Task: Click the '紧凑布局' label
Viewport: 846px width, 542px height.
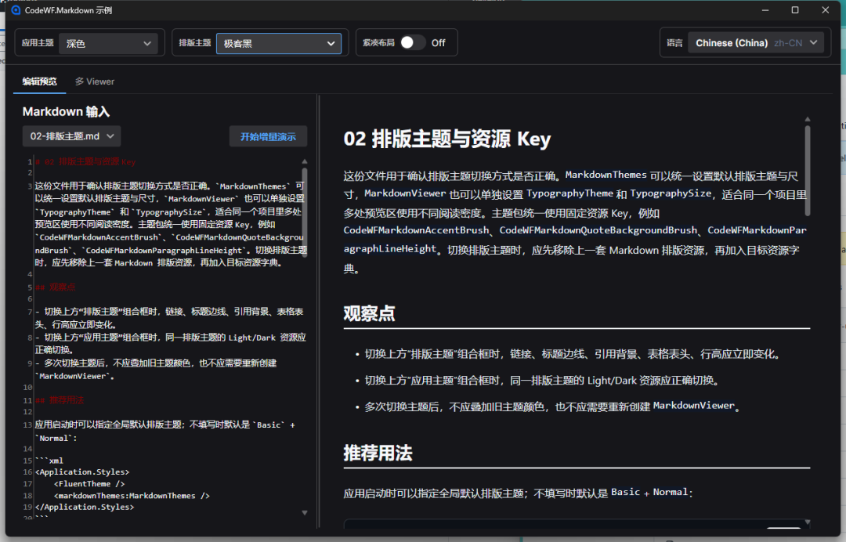Action: point(378,42)
